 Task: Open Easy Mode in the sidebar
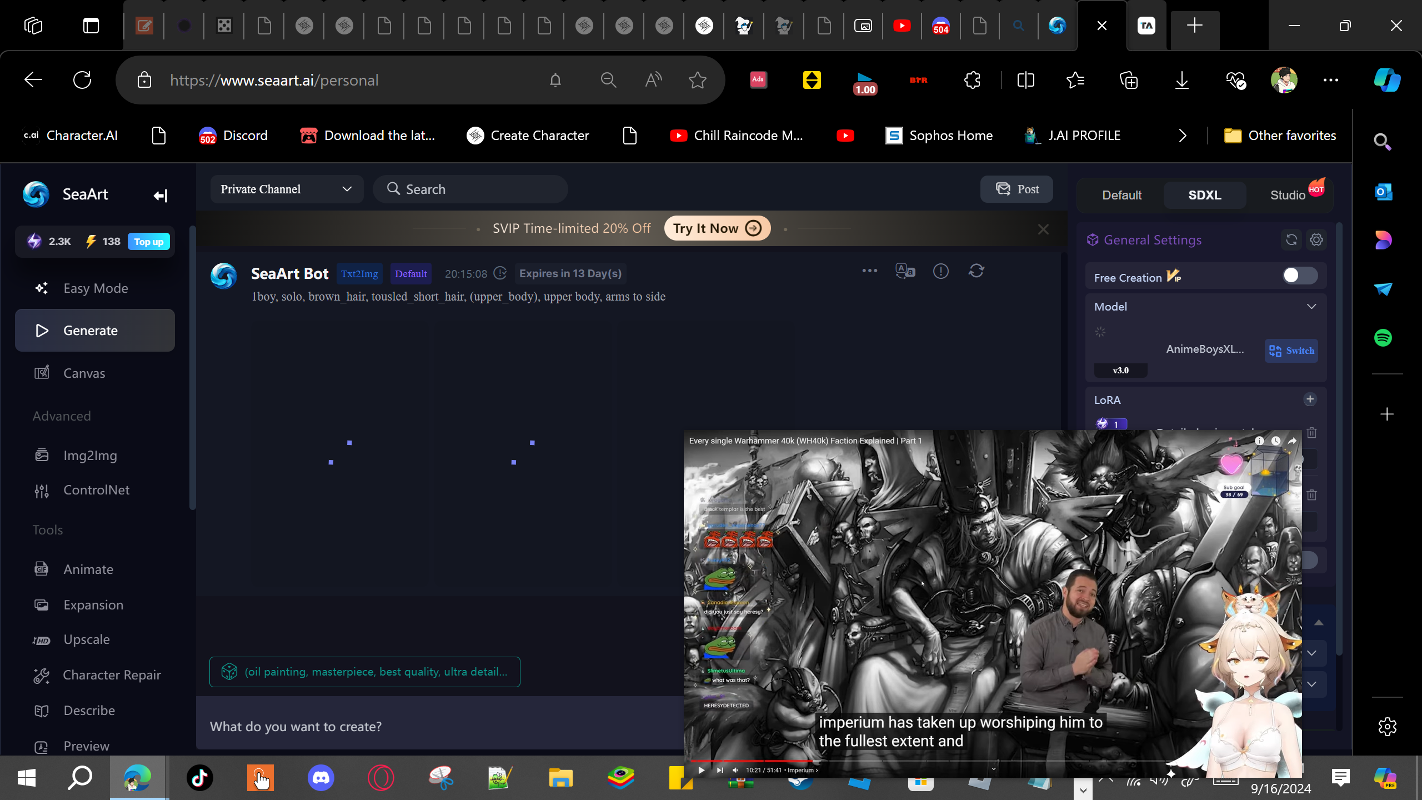tap(95, 288)
